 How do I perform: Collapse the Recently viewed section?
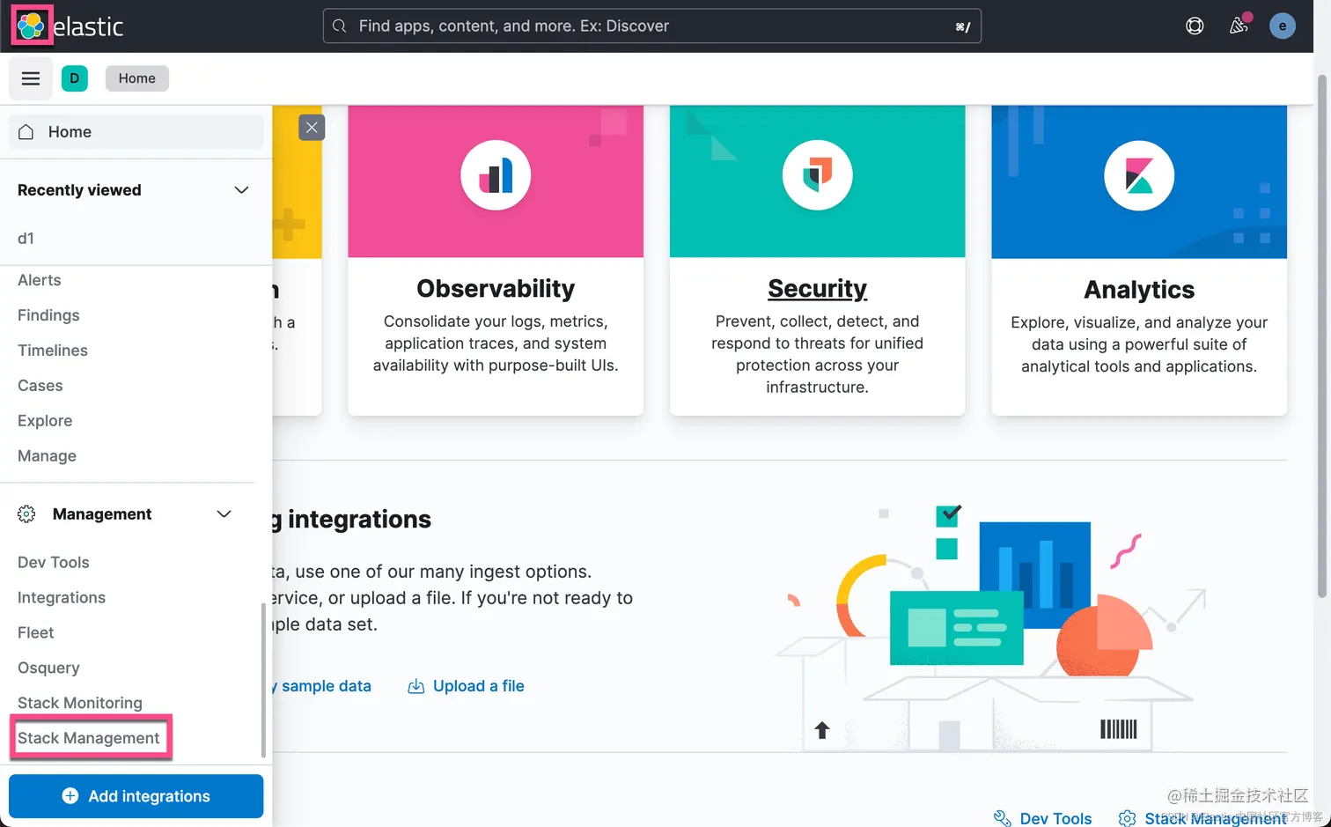pyautogui.click(x=241, y=190)
